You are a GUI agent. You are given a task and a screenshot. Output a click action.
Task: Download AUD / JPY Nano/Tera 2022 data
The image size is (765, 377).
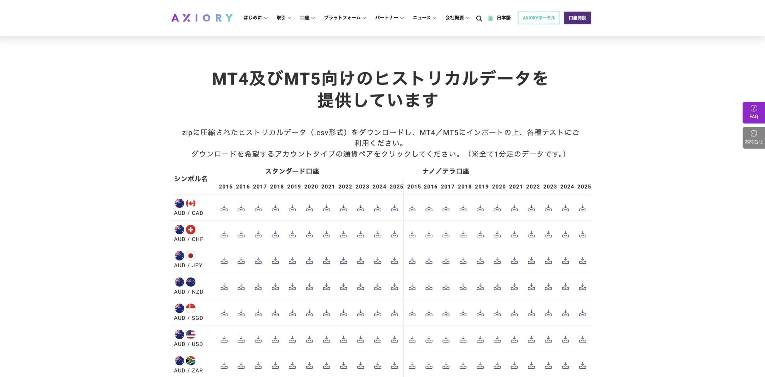point(531,261)
